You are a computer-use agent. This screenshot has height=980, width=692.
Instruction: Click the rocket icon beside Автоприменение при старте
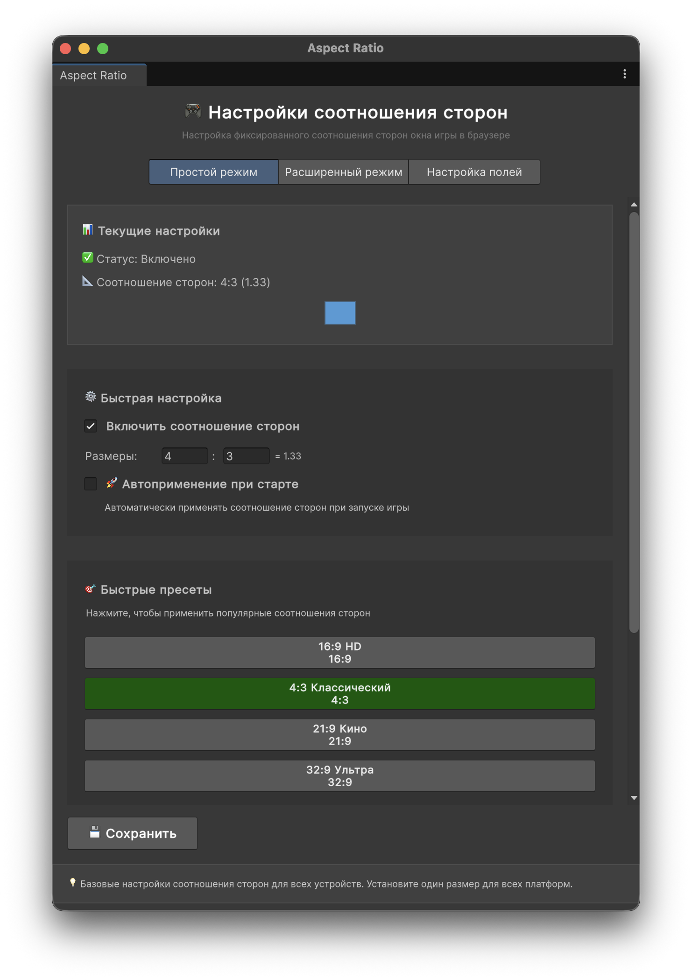(x=111, y=483)
